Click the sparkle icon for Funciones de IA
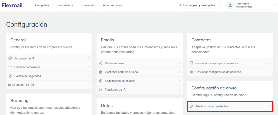278x115 pixels. point(101,90)
